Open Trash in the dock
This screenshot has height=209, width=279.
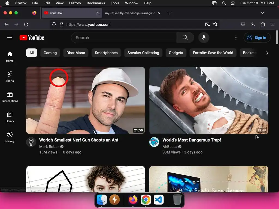click(x=177, y=199)
